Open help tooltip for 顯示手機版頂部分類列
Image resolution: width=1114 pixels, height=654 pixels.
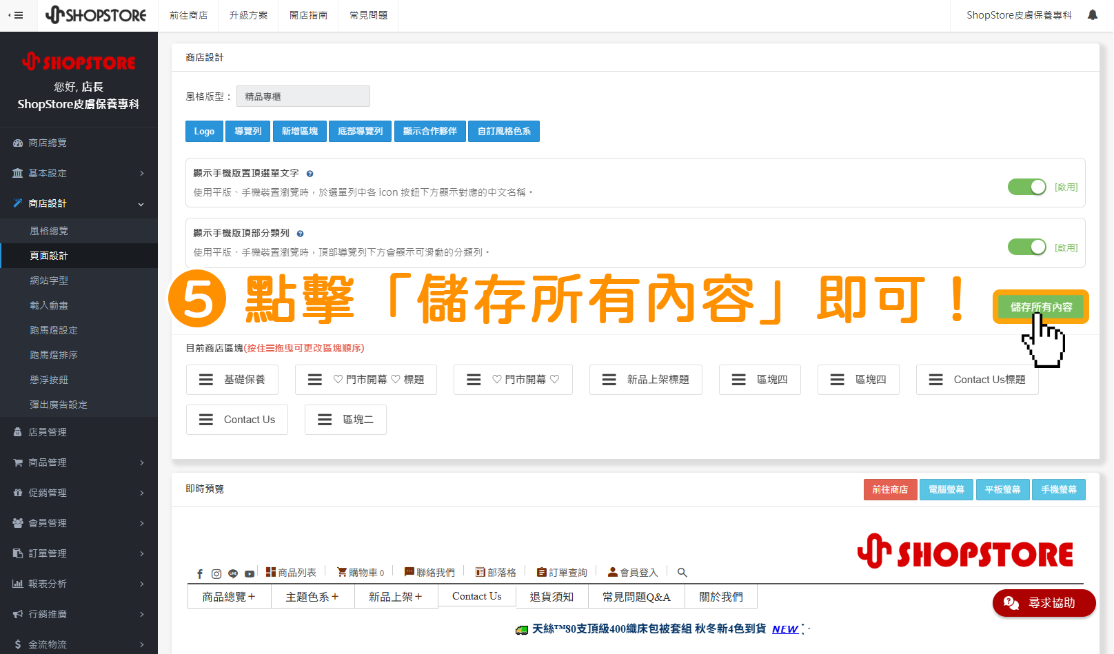(300, 234)
